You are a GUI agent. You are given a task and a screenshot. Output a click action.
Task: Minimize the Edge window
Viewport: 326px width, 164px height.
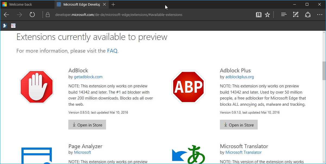[294, 4]
